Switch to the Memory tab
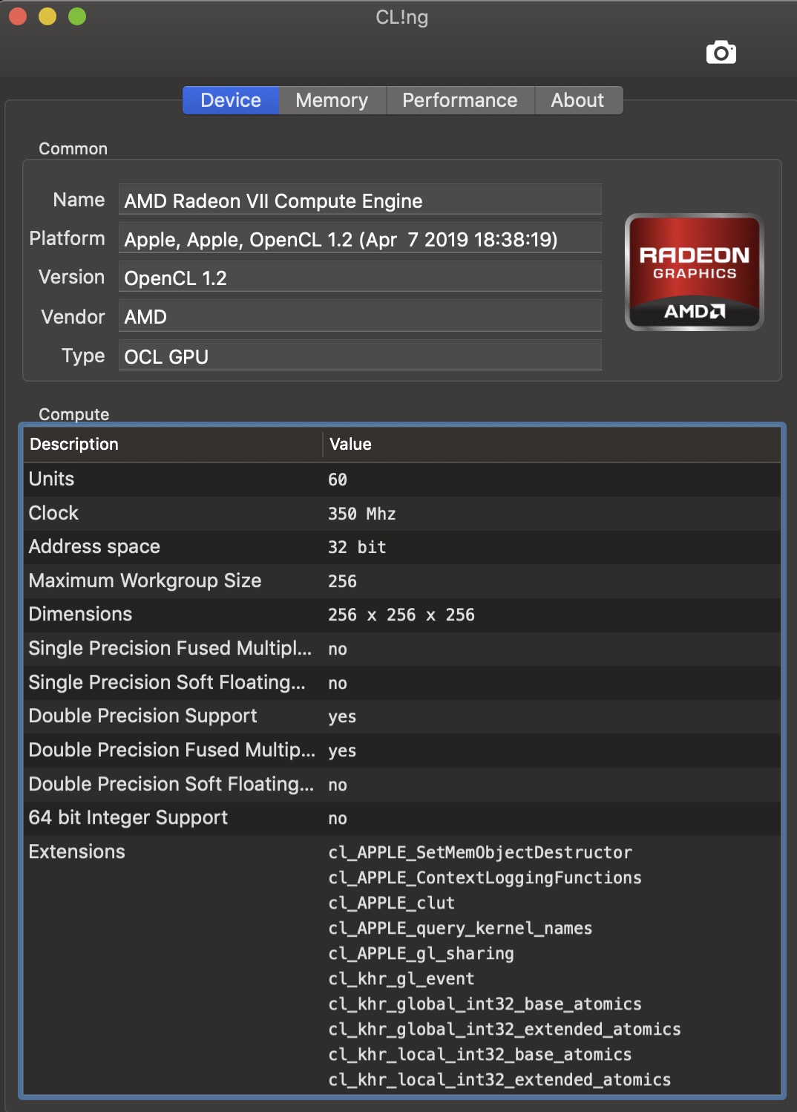Screen dimensions: 797x1112 pos(332,100)
